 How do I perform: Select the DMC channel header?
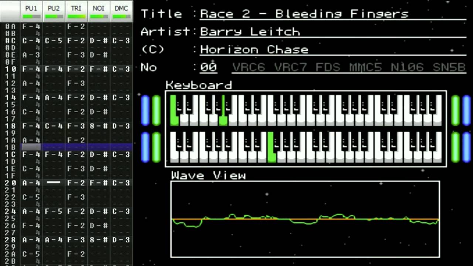pyautogui.click(x=121, y=11)
